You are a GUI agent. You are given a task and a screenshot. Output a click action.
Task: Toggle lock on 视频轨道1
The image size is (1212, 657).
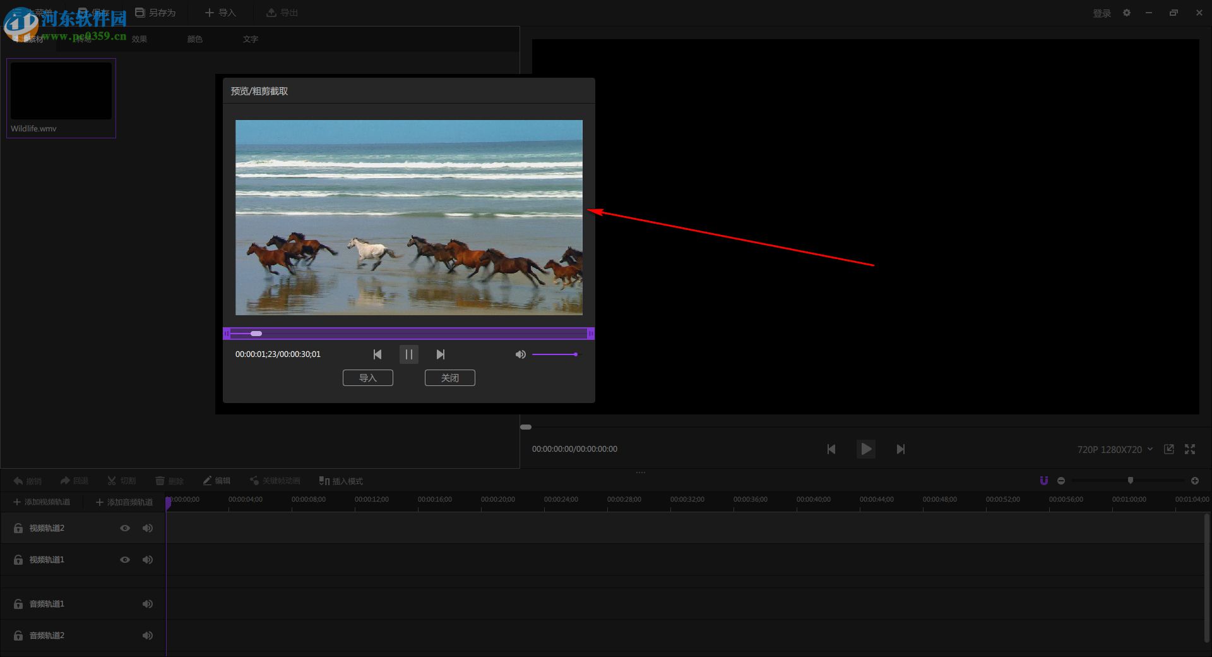coord(18,560)
